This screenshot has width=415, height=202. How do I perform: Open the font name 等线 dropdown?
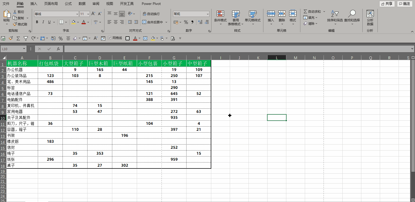point(77,14)
